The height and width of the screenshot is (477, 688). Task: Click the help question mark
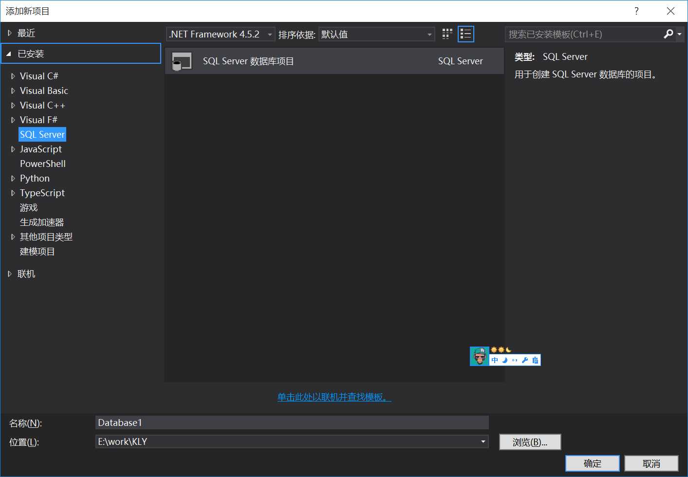[636, 11]
